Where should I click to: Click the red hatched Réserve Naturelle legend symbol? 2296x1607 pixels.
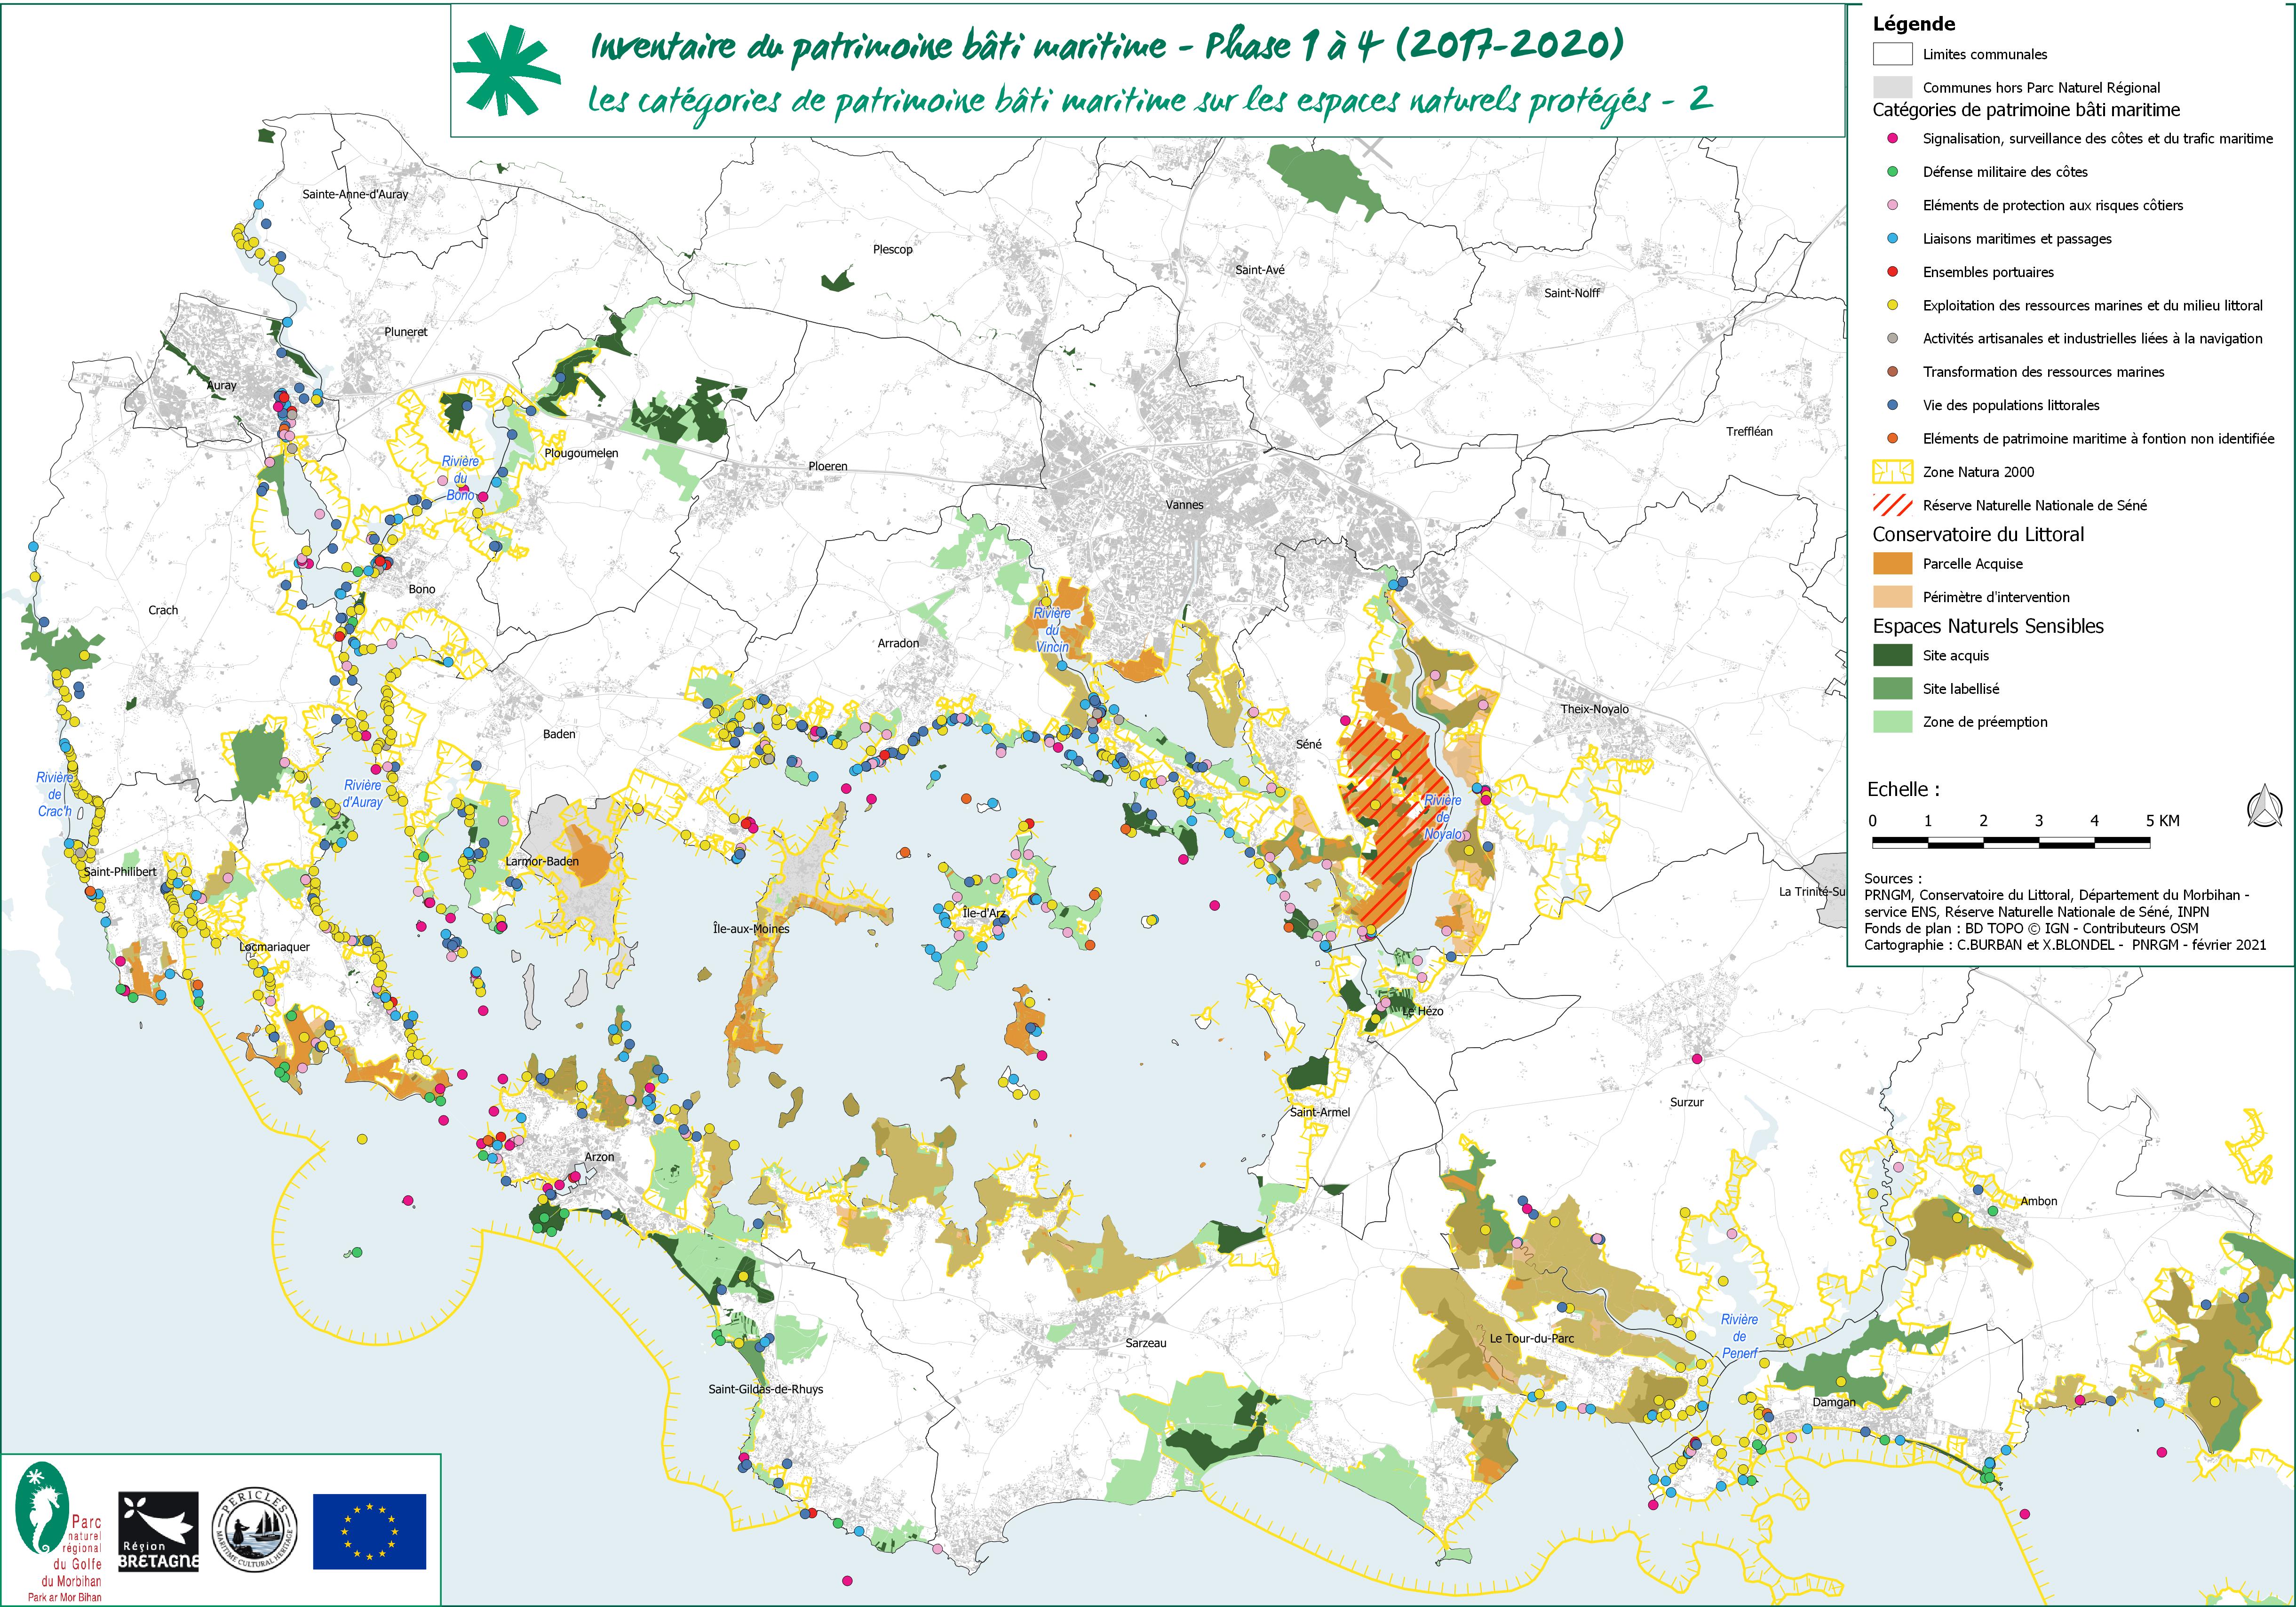point(1892,505)
